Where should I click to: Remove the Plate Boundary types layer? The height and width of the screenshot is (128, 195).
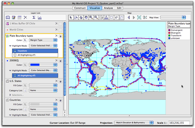click(x=56, y=36)
